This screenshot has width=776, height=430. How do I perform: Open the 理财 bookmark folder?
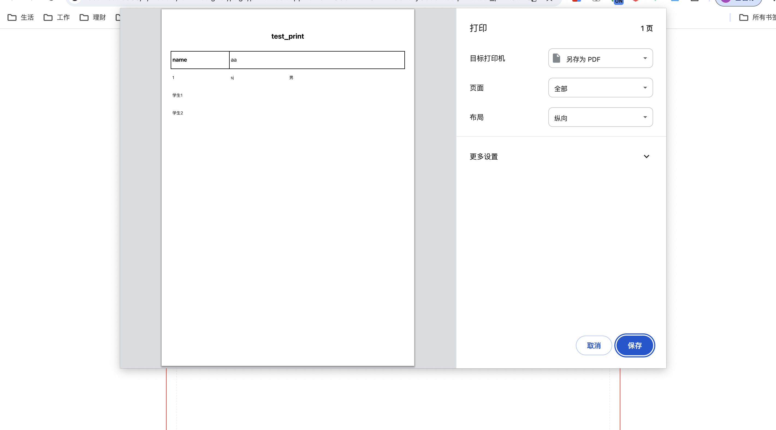coord(93,17)
